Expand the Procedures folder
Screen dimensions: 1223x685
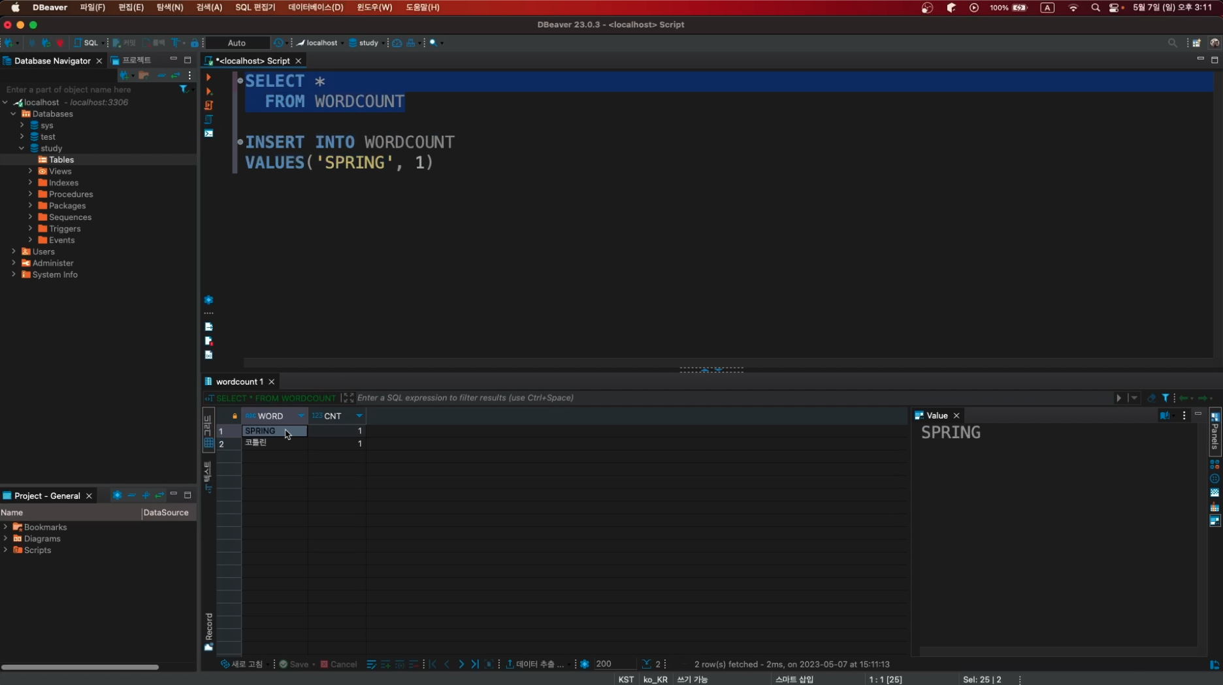click(x=30, y=194)
